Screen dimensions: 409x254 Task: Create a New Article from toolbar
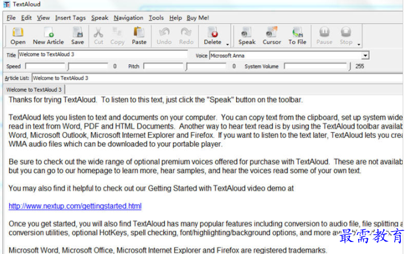48,35
